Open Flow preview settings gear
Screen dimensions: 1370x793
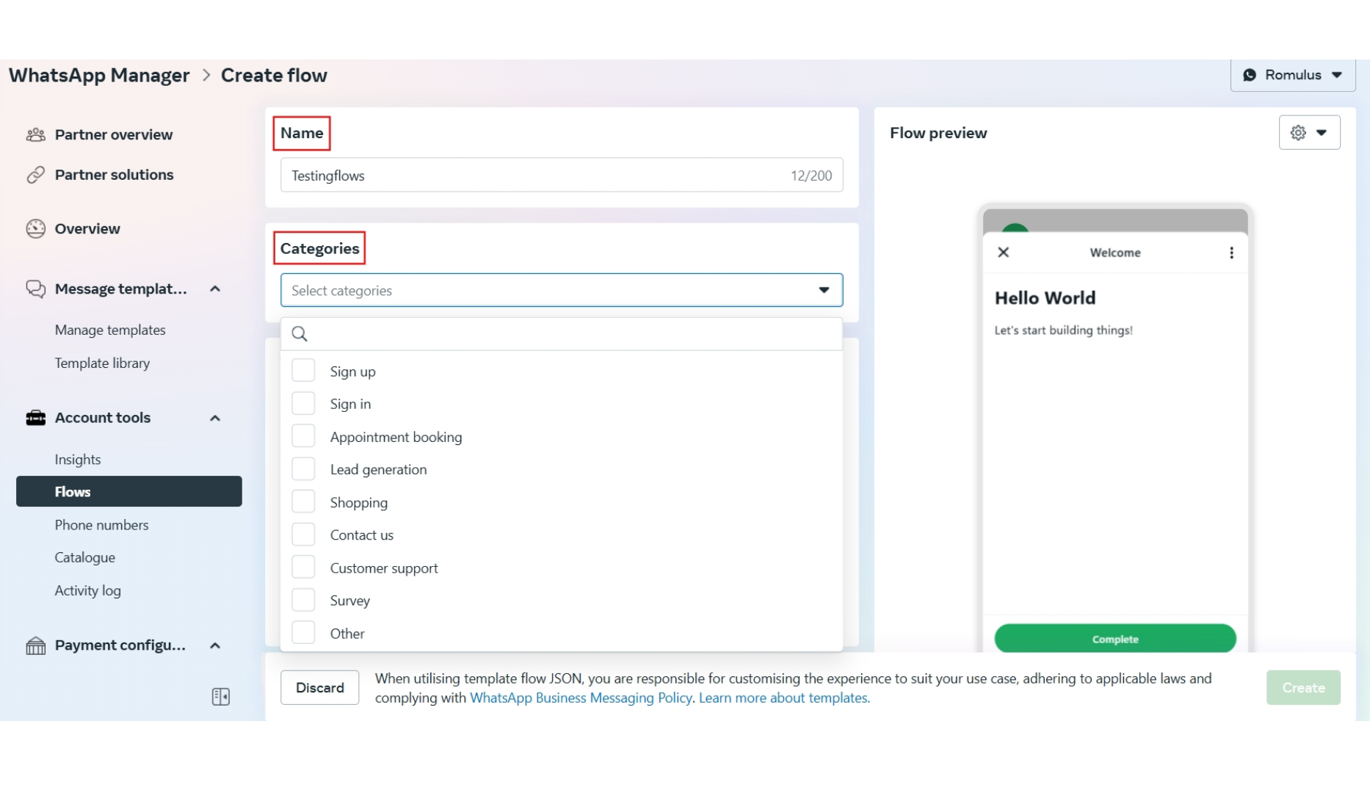coord(1297,132)
